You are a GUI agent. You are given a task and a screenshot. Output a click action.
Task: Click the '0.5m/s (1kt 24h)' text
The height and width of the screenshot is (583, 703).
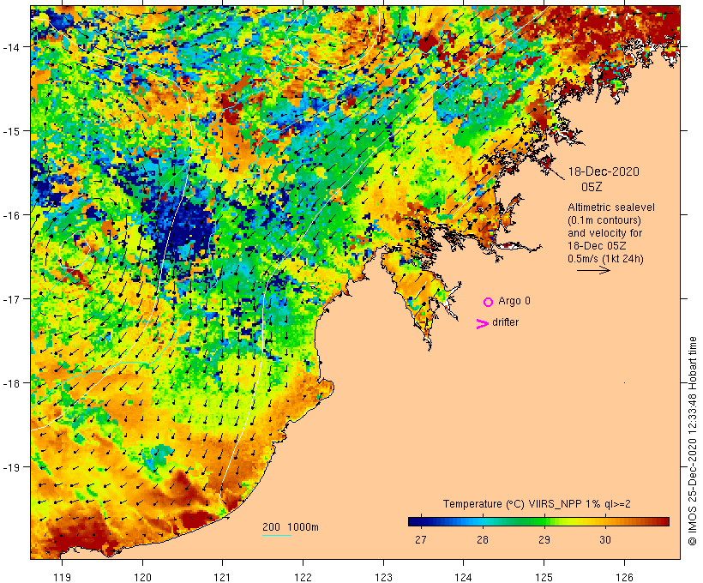[x=605, y=259]
